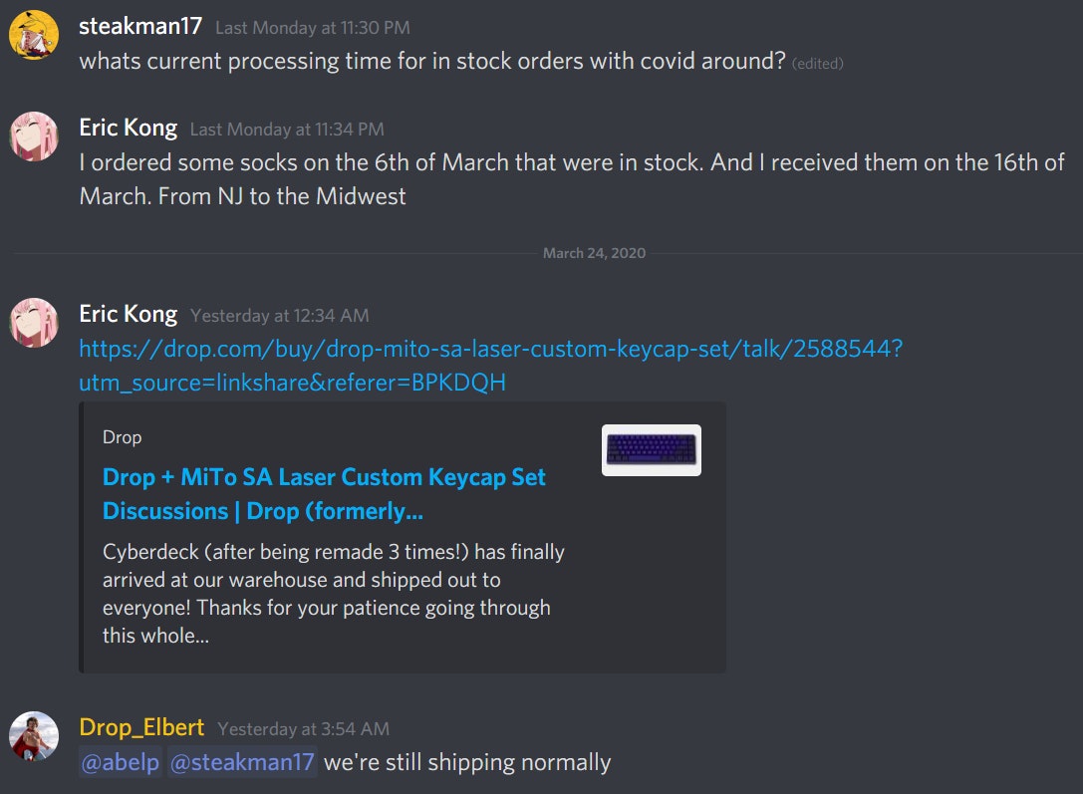The height and width of the screenshot is (794, 1083).
Task: Click Eric Kong's avatar beside the drop.com link
Action: [x=33, y=323]
